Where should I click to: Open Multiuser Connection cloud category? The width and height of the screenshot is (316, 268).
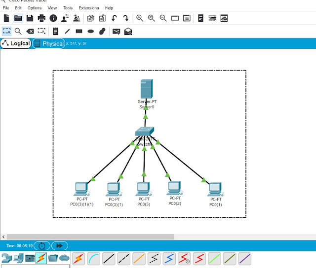64,258
